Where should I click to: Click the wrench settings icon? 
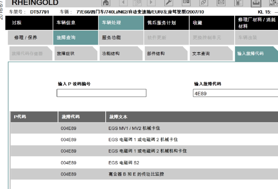point(168,2)
